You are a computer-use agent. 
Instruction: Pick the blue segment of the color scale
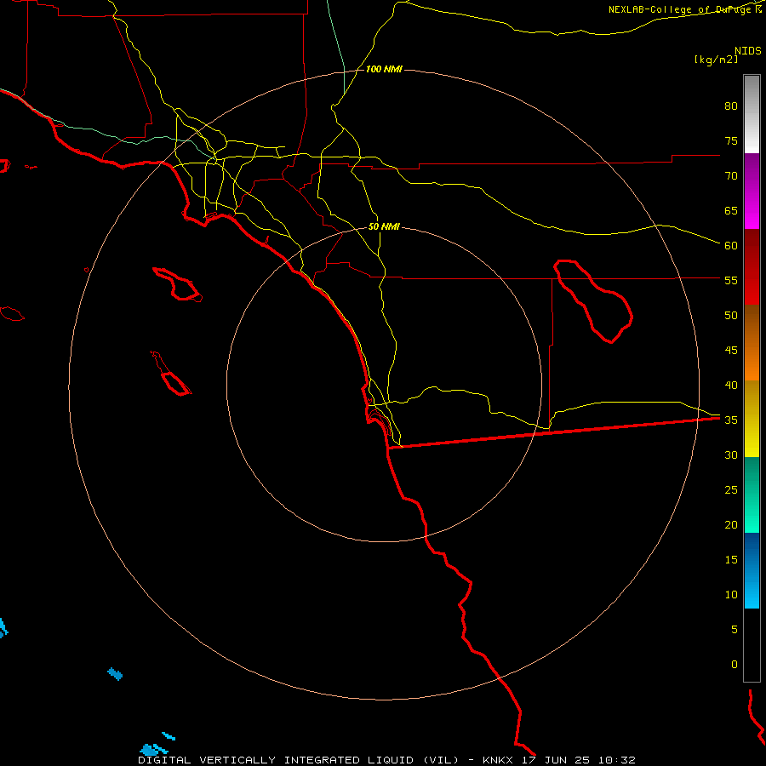pos(752,570)
